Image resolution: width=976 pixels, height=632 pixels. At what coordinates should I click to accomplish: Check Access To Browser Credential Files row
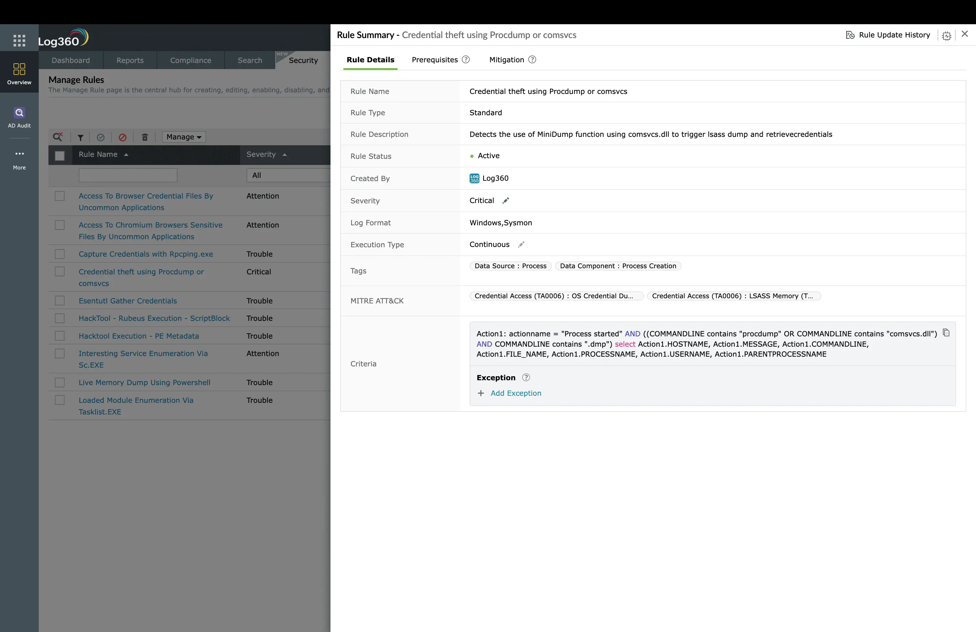(60, 196)
